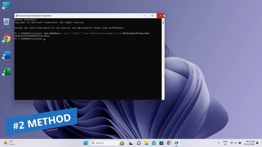This screenshot has width=262, height=147.
Task: Open the volume tray icon
Action: click(235, 143)
